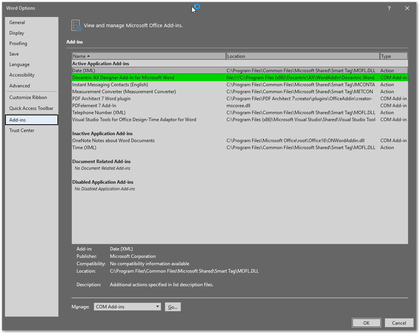Open the Trust Center category

[x=31, y=130]
